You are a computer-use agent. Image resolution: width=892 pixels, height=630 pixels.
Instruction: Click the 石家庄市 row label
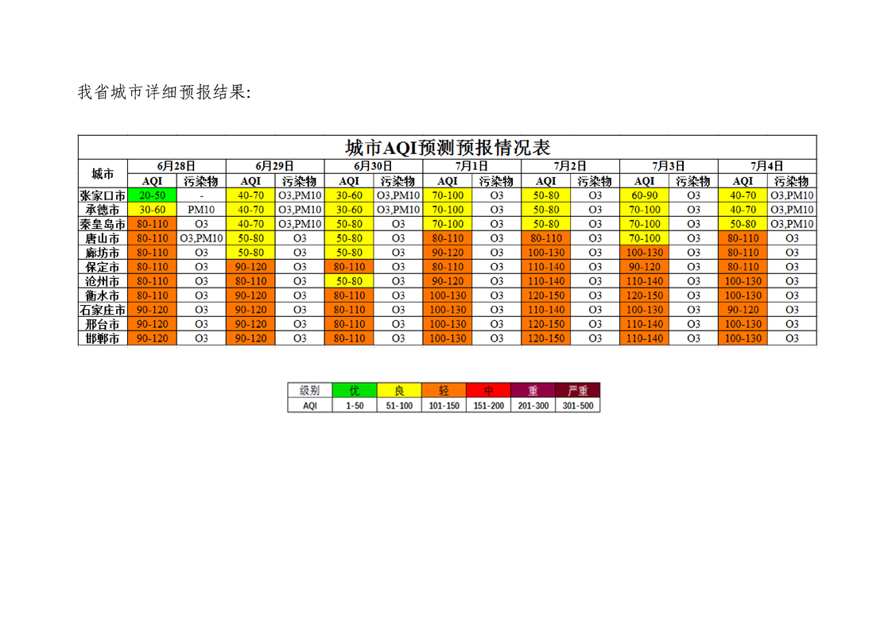coord(103,310)
